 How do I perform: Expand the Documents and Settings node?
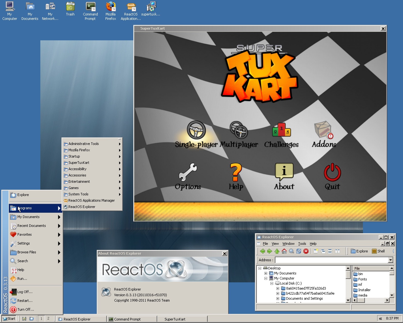[x=278, y=298]
